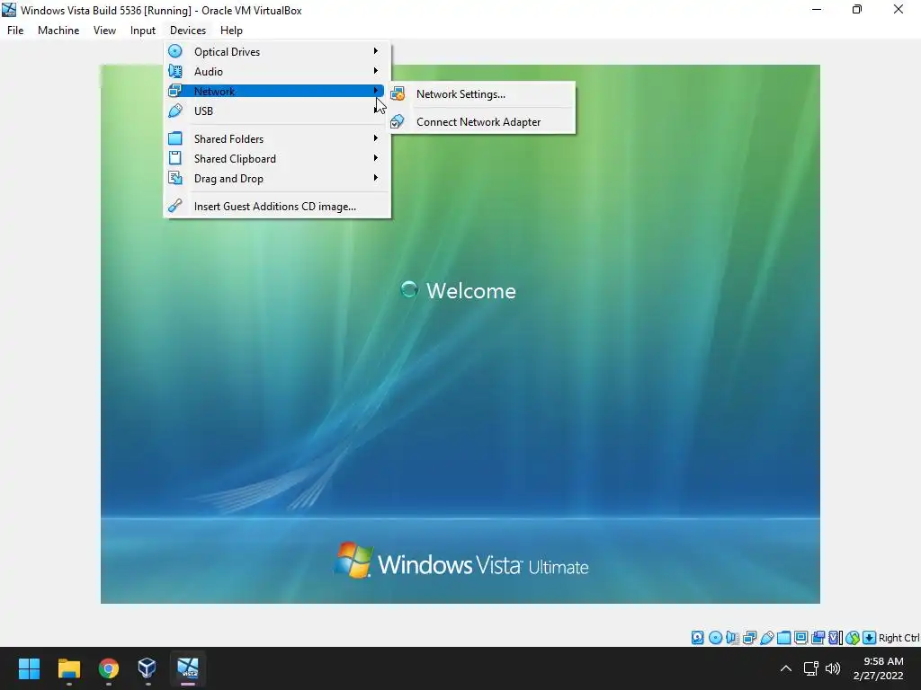
Task: Click the shared folders status bar icon
Action: 783,638
